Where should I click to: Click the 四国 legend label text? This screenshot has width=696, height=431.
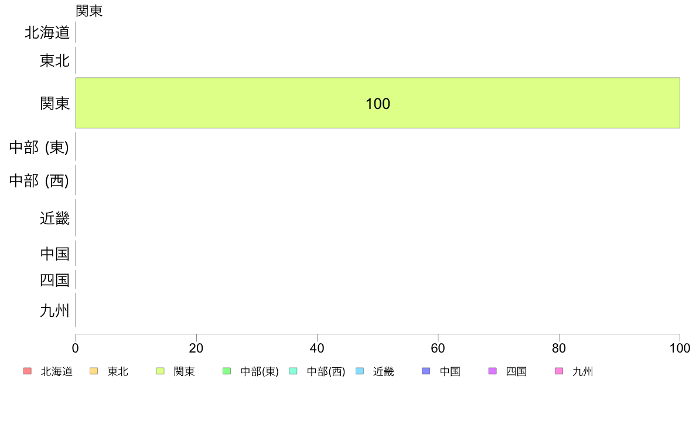516,371
